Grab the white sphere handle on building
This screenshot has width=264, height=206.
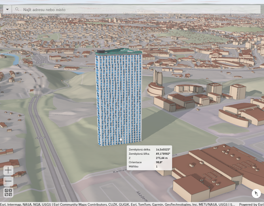(x=121, y=139)
